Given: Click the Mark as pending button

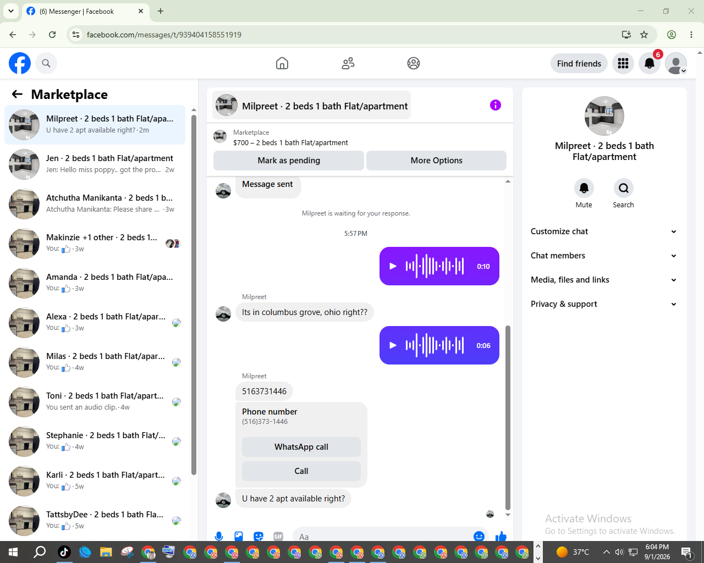Looking at the screenshot, I should point(289,161).
